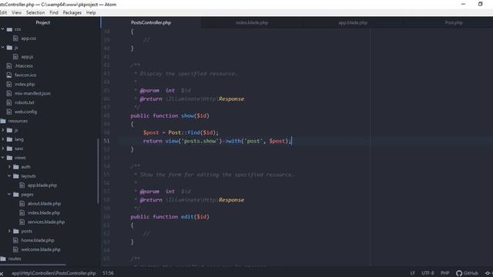
Task: Expand the lang folder
Action: 3,139
